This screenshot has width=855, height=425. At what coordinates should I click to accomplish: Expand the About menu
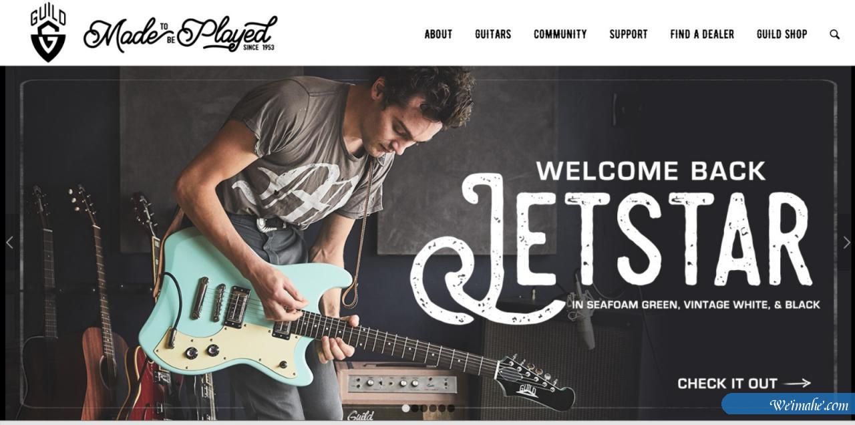point(438,34)
